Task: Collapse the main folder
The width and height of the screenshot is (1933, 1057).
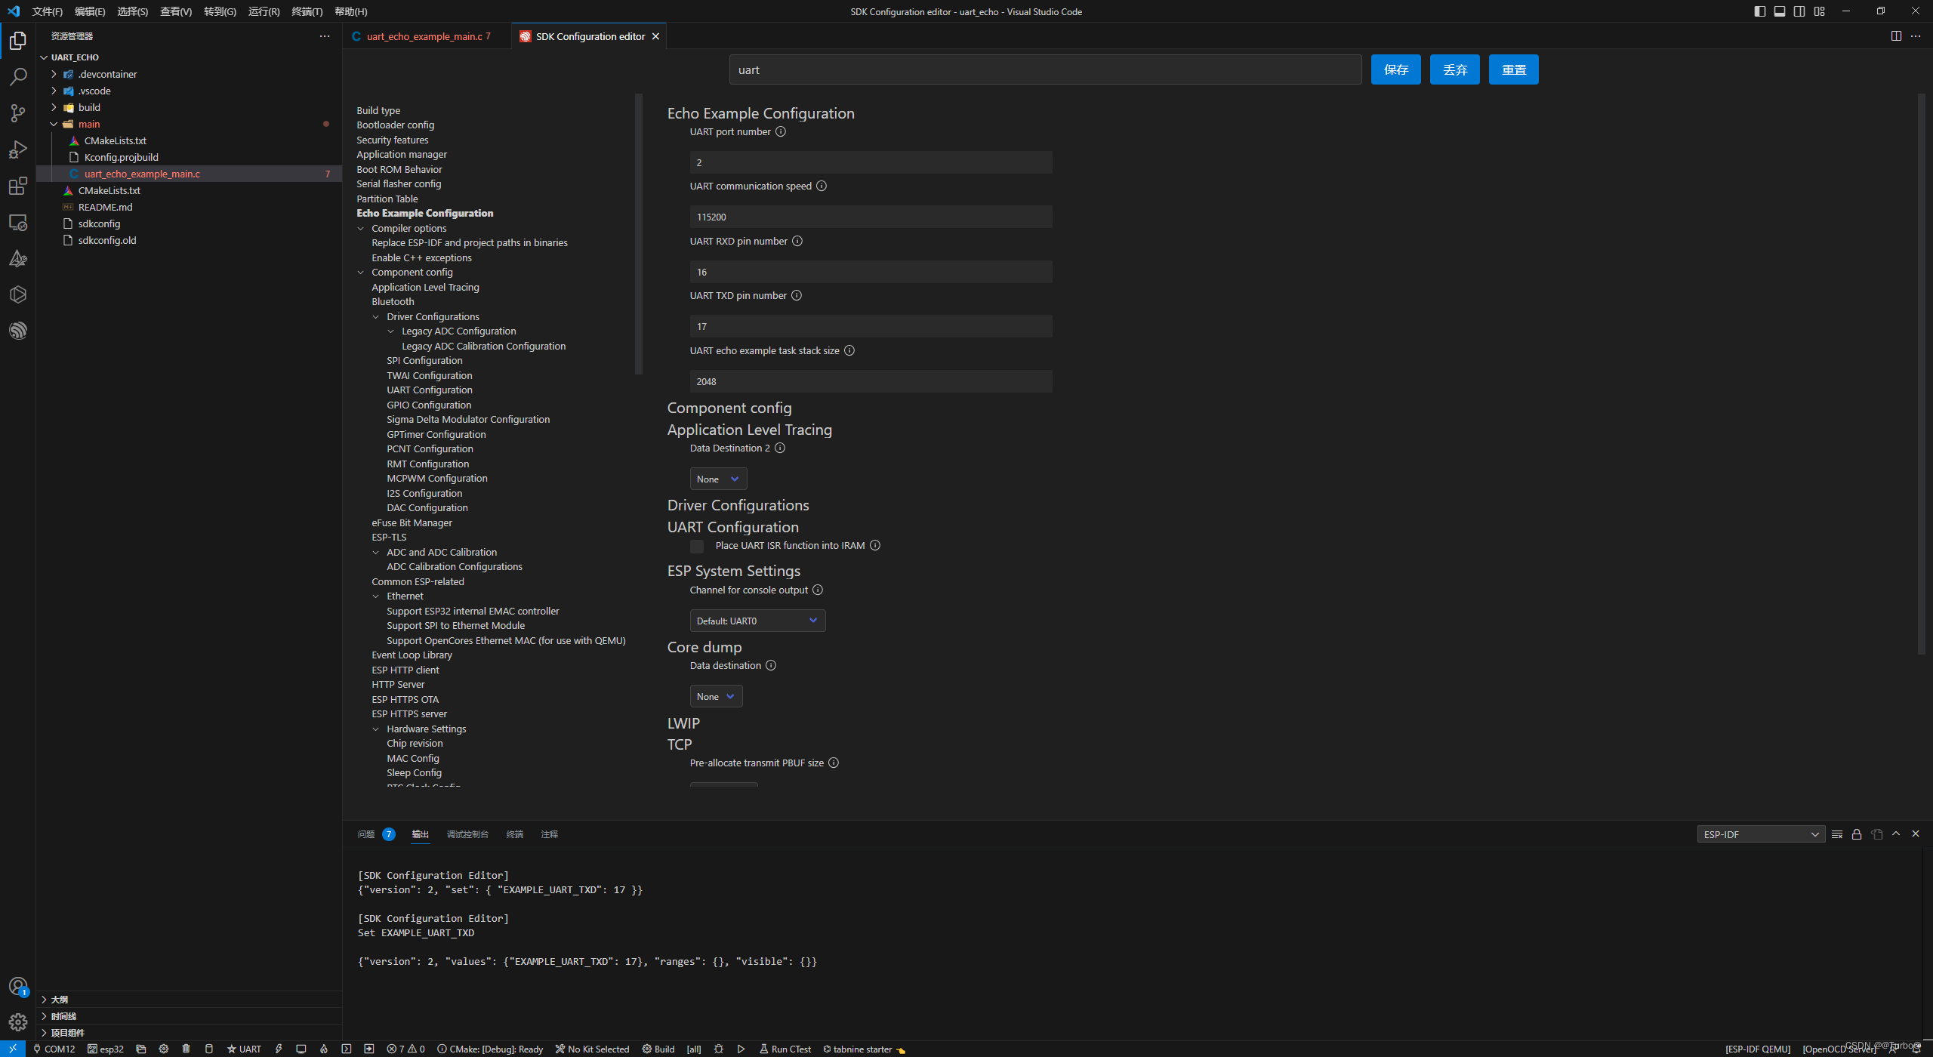Action: click(54, 124)
